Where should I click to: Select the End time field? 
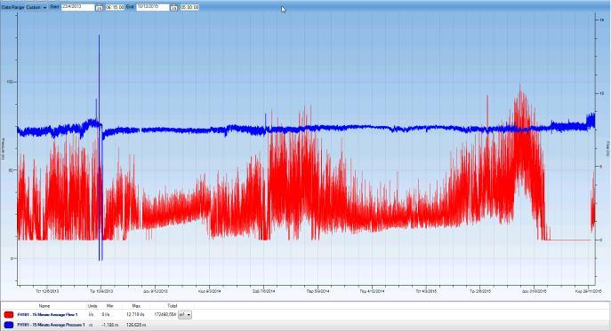pos(189,7)
